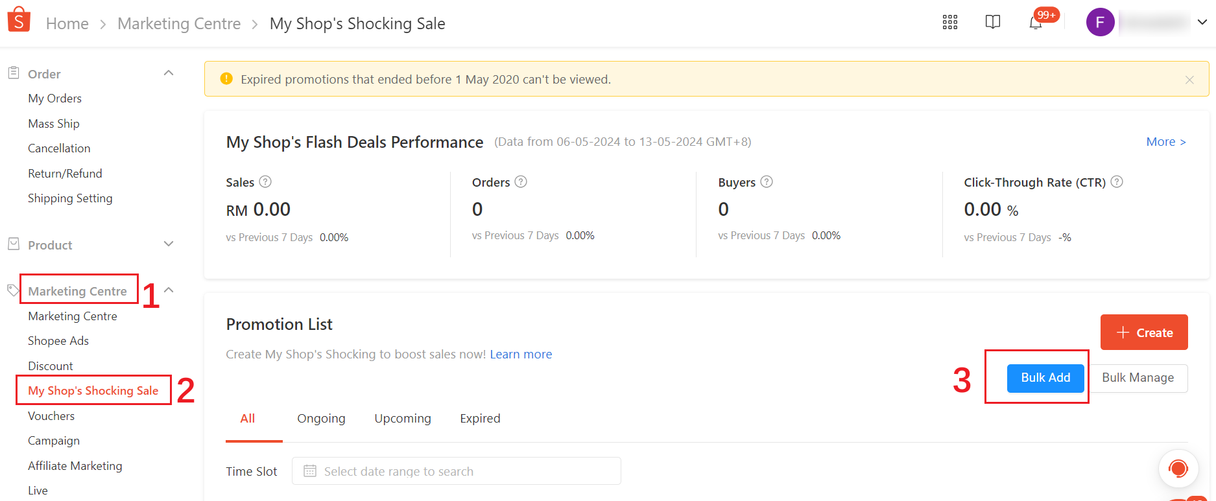
Task: Collapse the Marketing Centre section chevron
Action: [169, 290]
